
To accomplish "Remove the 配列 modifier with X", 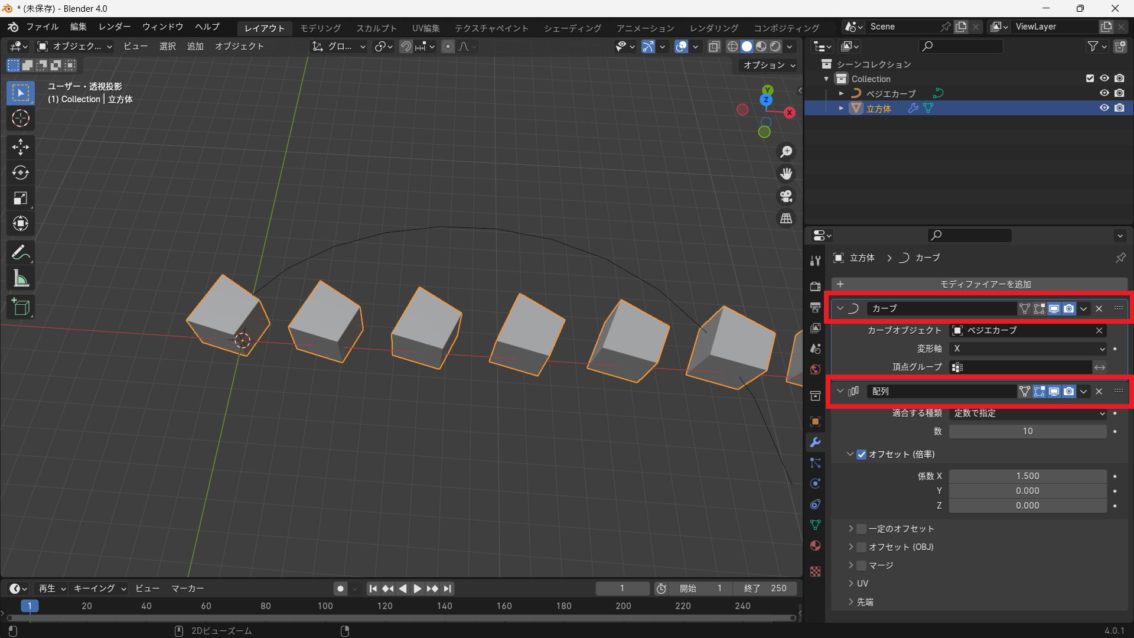I will pos(1099,391).
